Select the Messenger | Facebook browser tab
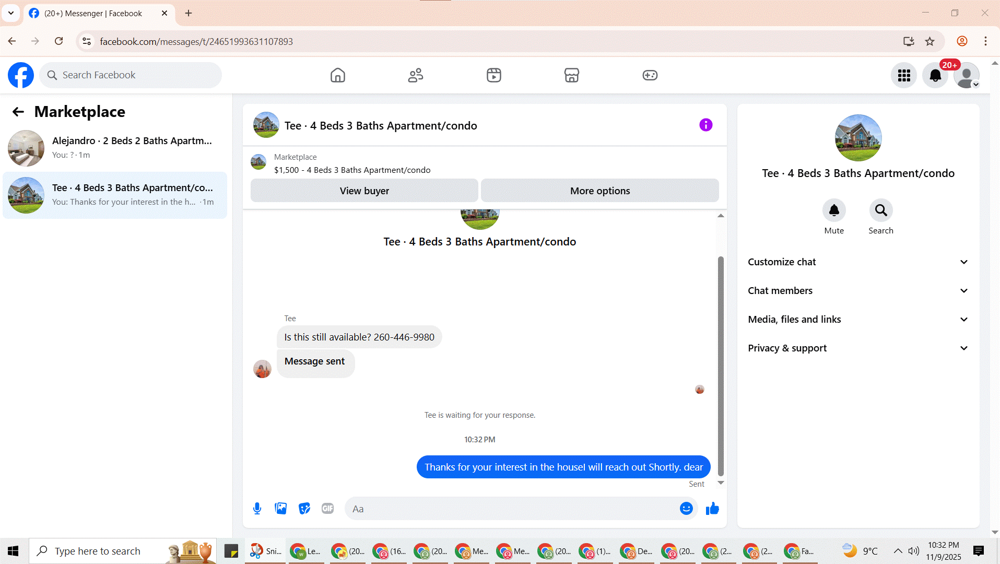Screen dimensions: 1000x564 (x=99, y=14)
